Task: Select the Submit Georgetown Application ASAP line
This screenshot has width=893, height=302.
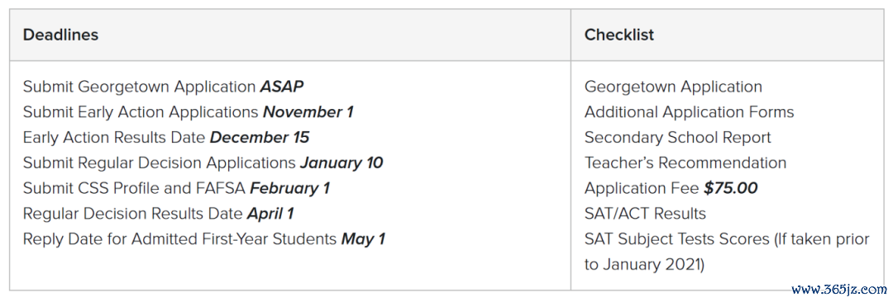Action: click(x=163, y=87)
